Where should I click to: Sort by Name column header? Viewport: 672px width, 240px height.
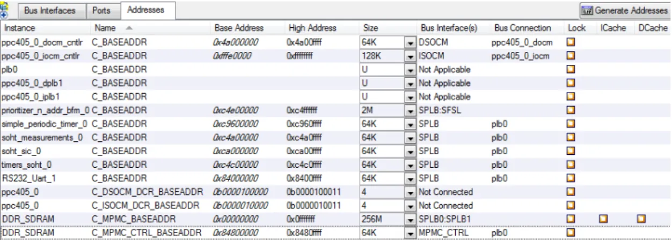106,28
